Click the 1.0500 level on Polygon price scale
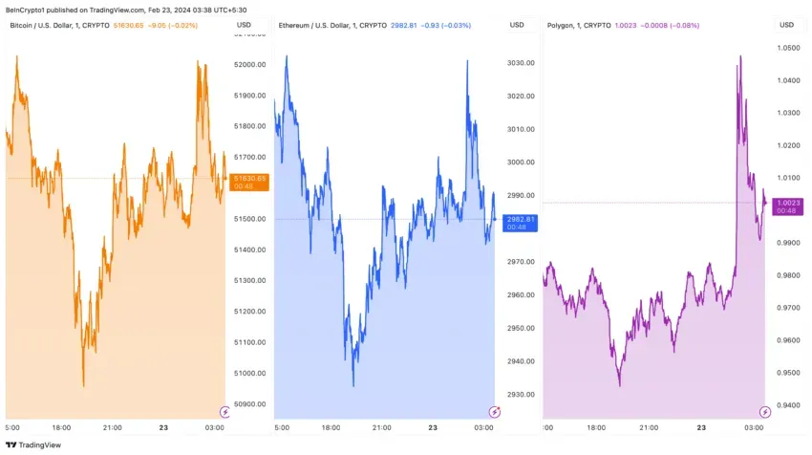 (789, 48)
